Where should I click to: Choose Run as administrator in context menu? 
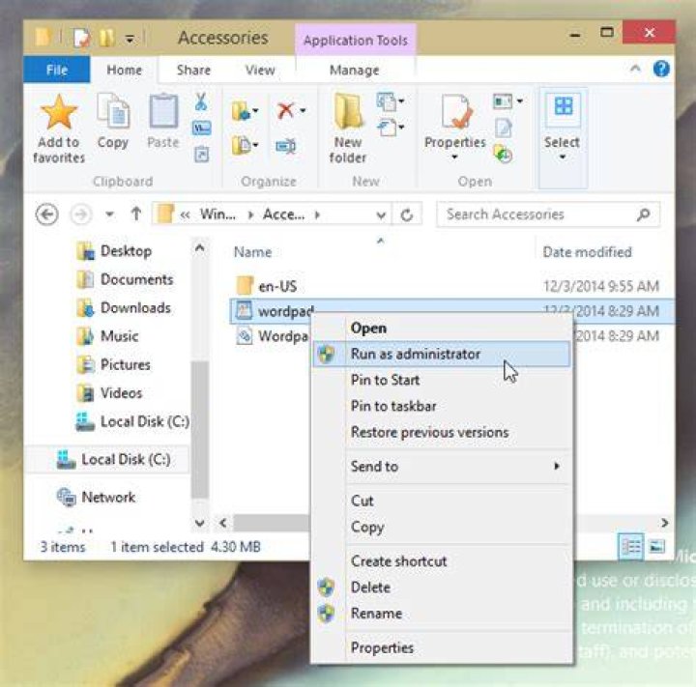click(x=441, y=355)
